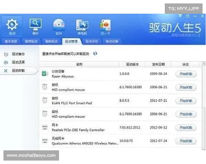The width and height of the screenshot is (206, 164).
Task: Switch to the 基本信息 tab
Action: [x=11, y=41]
